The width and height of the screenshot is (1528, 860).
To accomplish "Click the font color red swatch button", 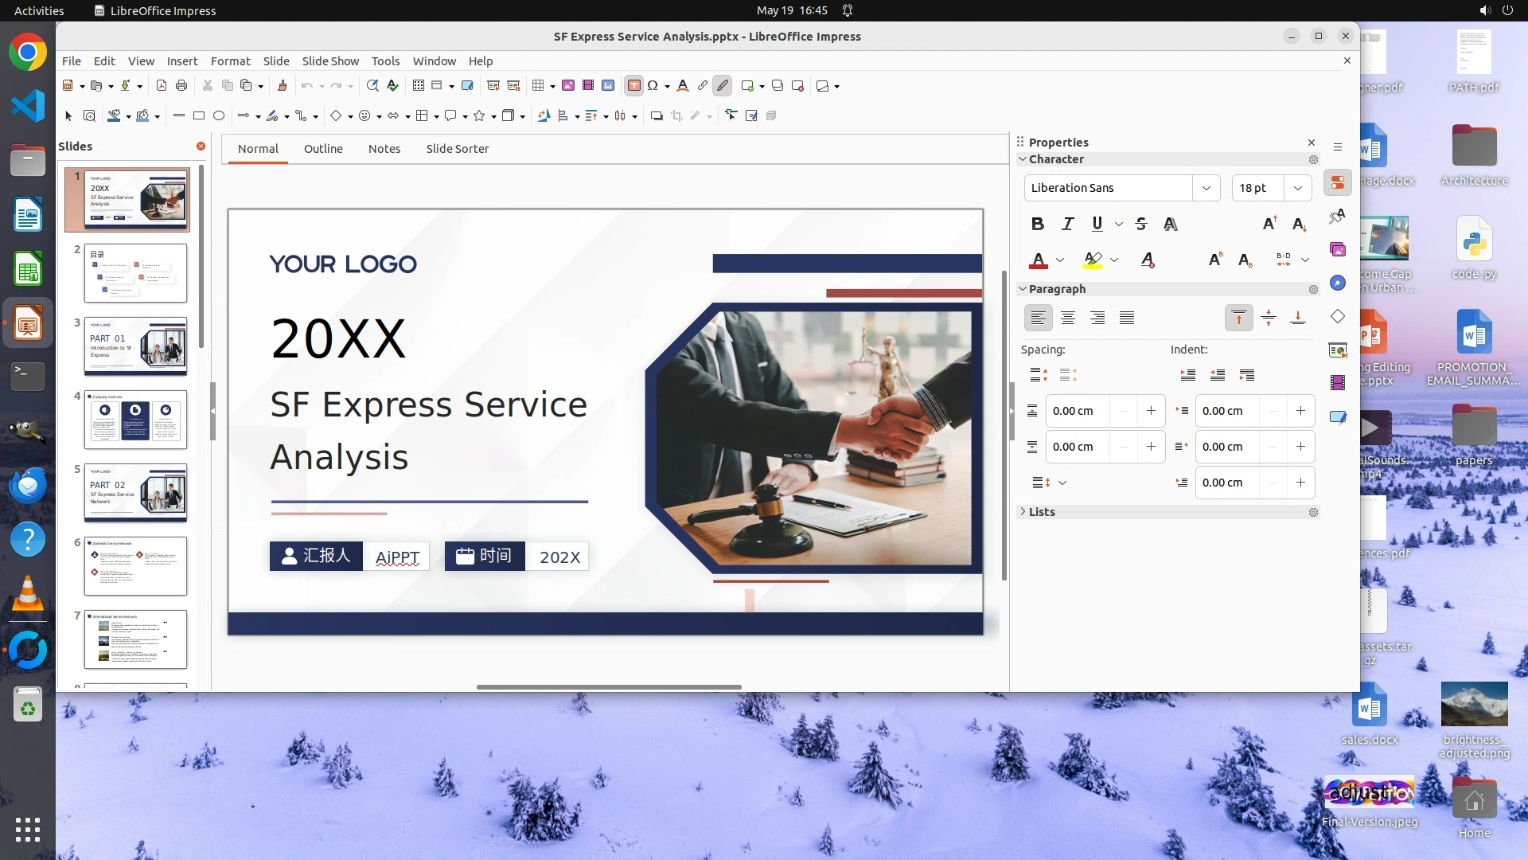I will [1038, 260].
